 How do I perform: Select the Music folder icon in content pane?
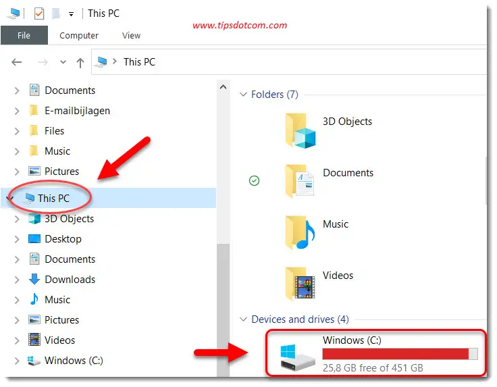click(x=300, y=232)
